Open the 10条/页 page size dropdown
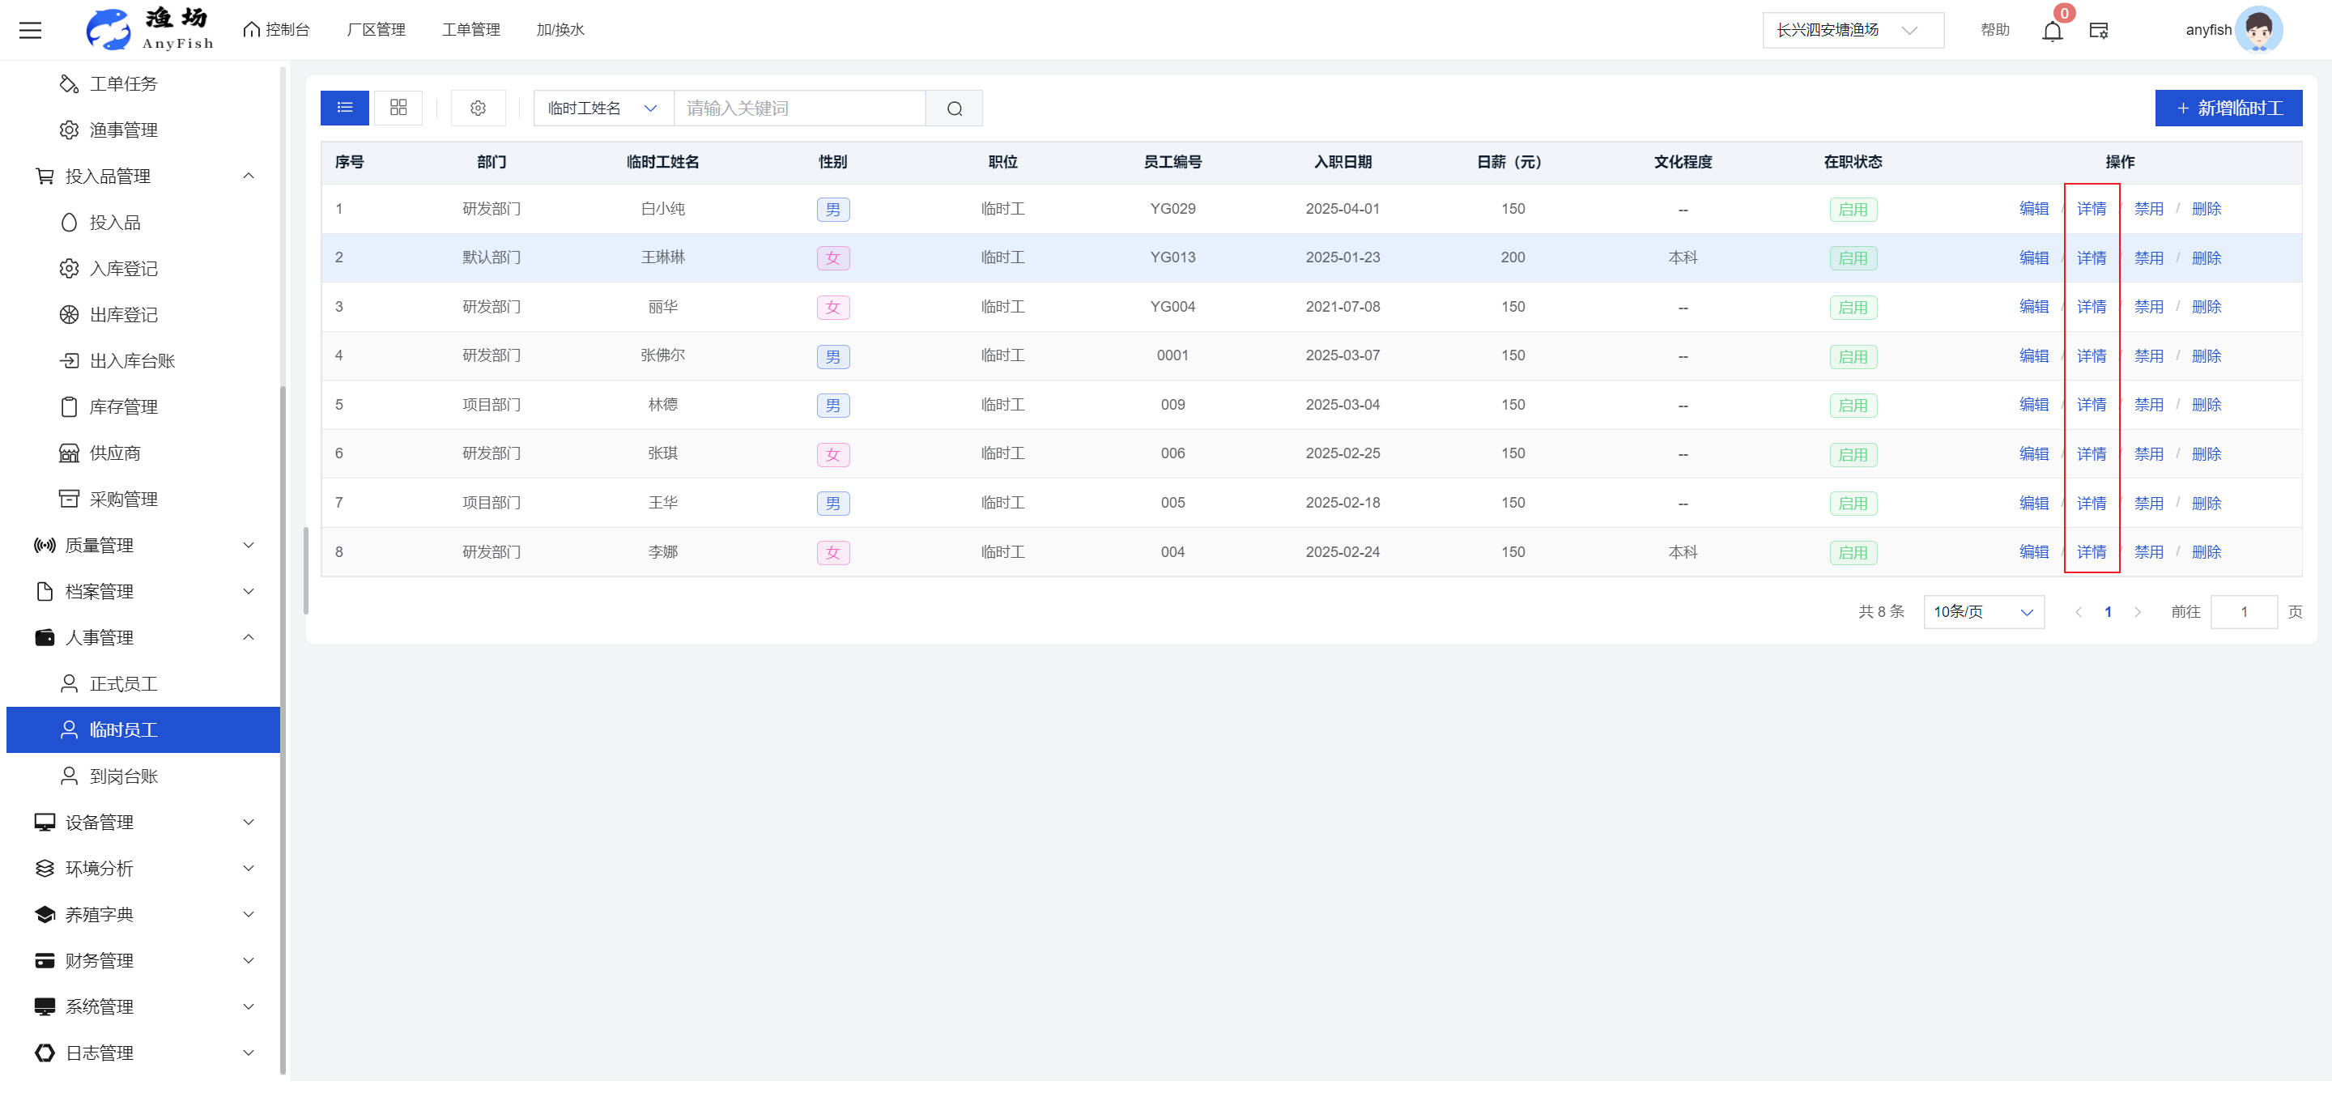This screenshot has height=1093, width=2332. (1982, 613)
